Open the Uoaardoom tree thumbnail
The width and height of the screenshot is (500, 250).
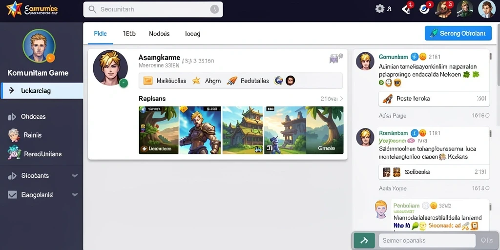159,130
